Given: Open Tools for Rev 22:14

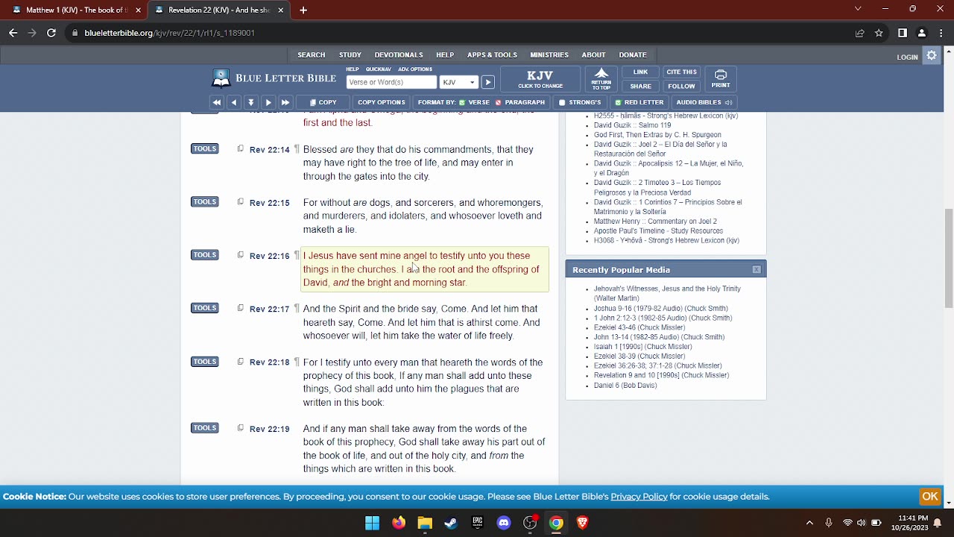Looking at the screenshot, I should coord(204,148).
